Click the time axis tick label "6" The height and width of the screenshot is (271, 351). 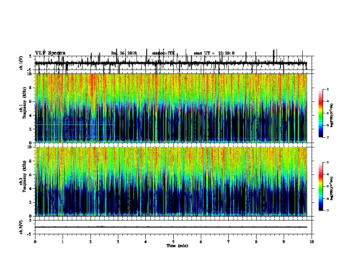[201, 242]
